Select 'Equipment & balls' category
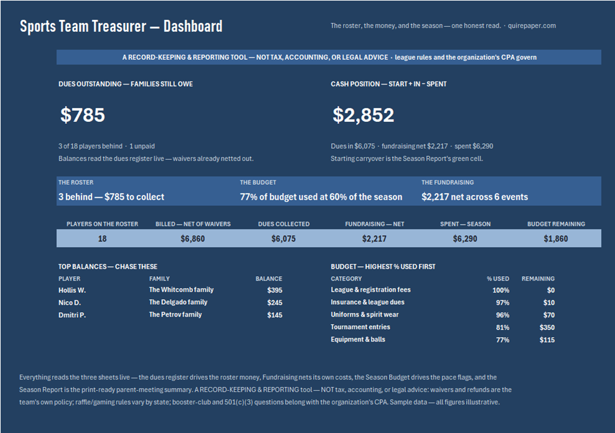The width and height of the screenshot is (615, 433). click(x=358, y=339)
